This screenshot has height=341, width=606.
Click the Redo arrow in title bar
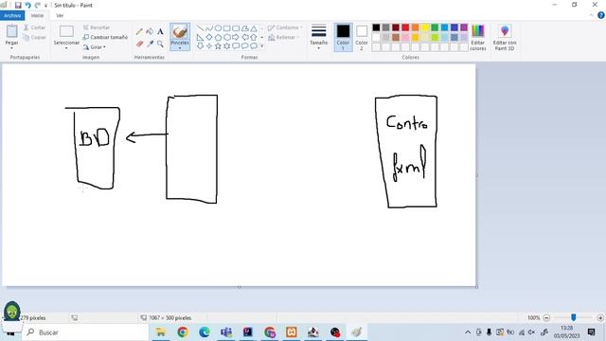pos(38,5)
